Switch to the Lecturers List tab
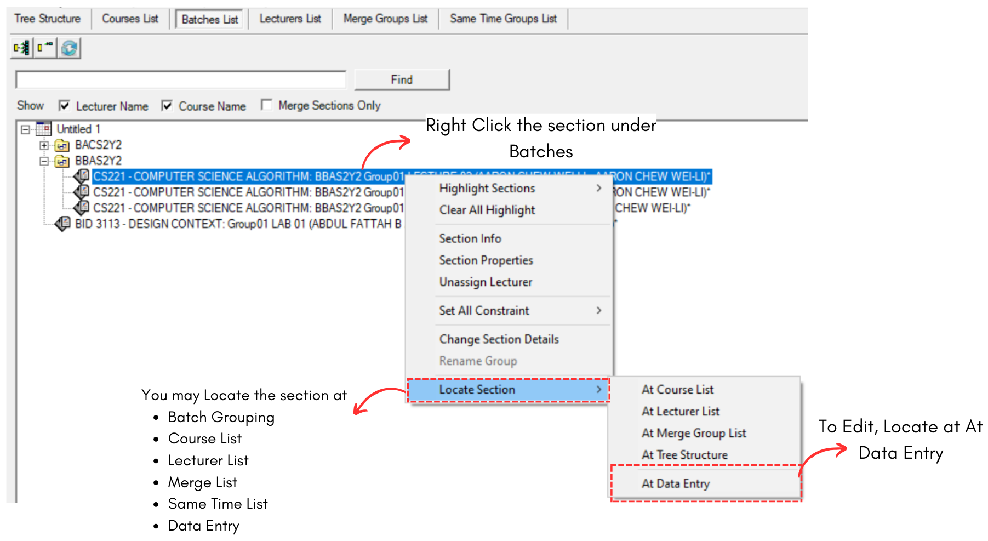Screen dimensions: 988x541 290,19
